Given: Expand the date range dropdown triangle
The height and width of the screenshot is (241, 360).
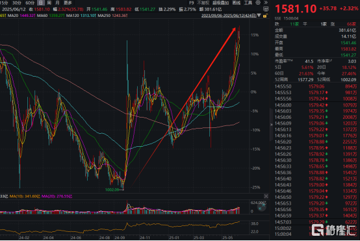Looking at the screenshot, I should click(259, 16).
